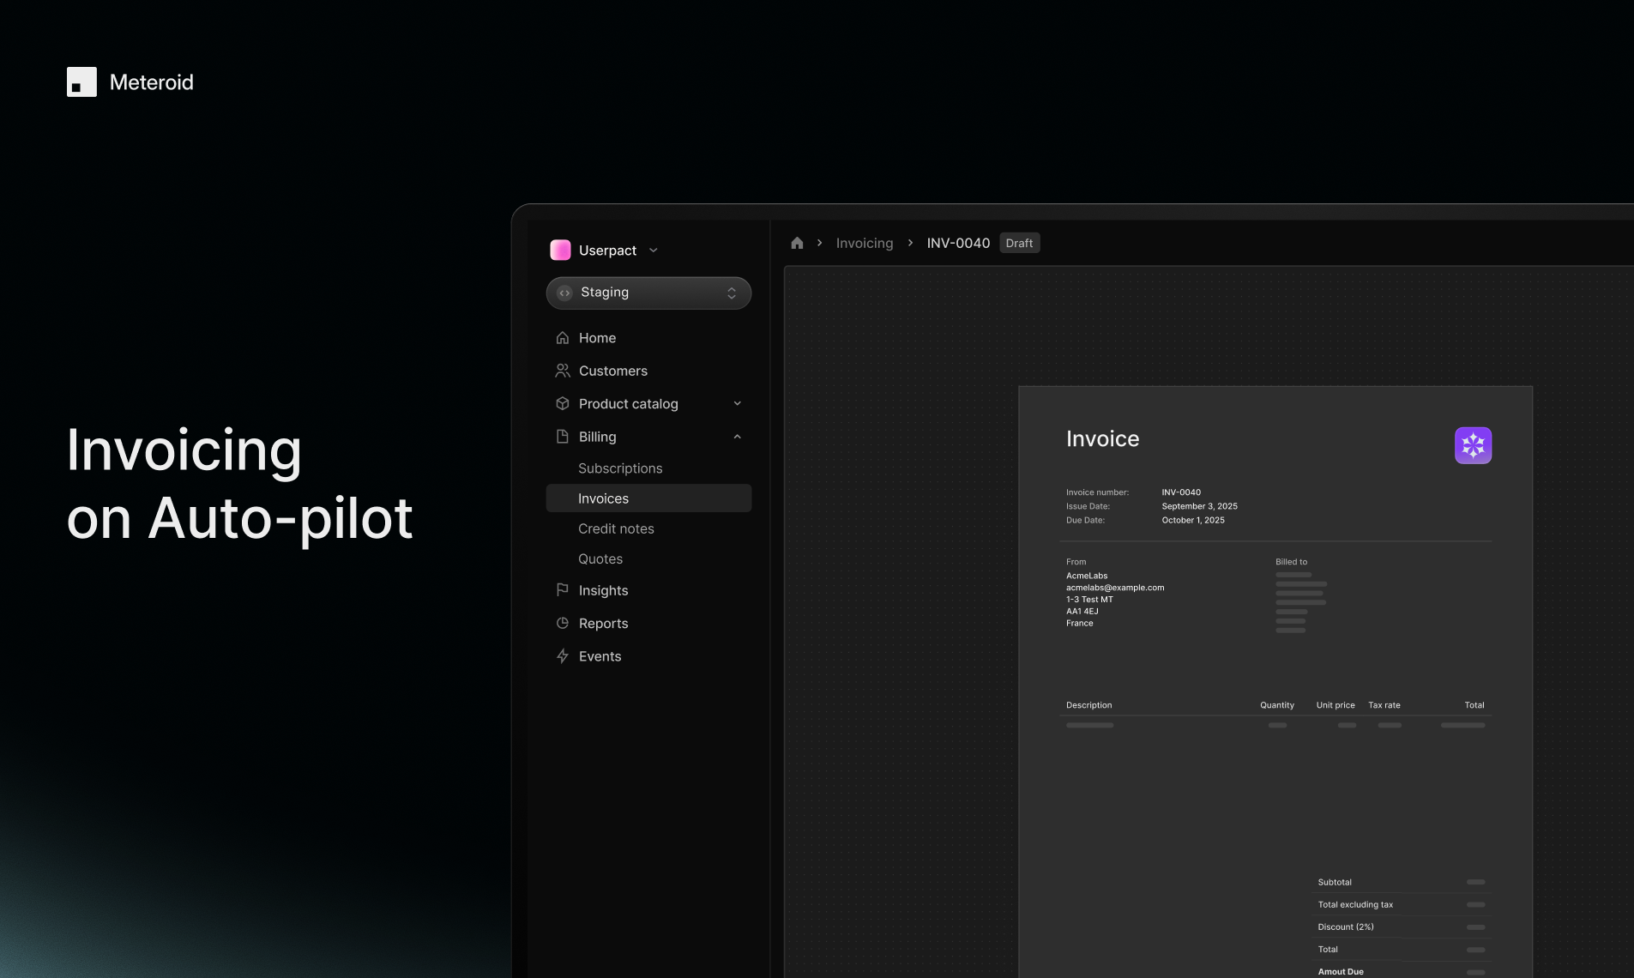This screenshot has width=1634, height=978.
Task: Click the Meteroid logo square
Action: point(81,82)
